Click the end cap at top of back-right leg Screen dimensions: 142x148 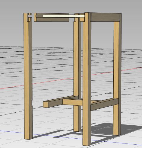(x=120, y=17)
